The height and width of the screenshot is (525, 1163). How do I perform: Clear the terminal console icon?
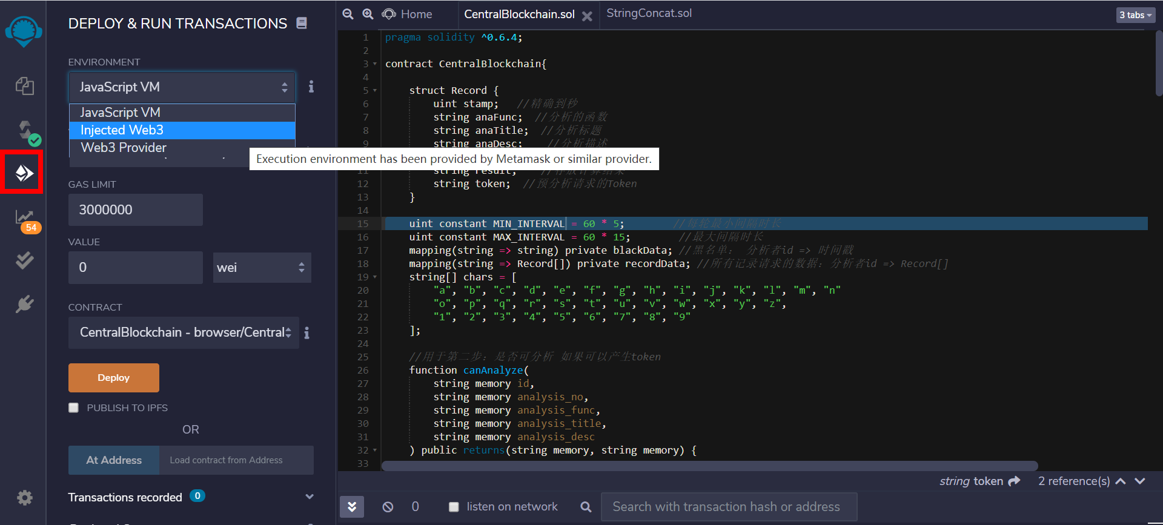tap(388, 507)
